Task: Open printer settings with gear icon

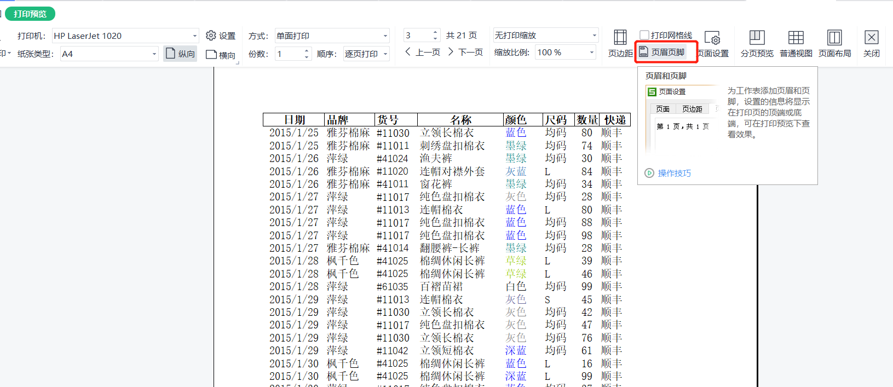Action: [221, 36]
